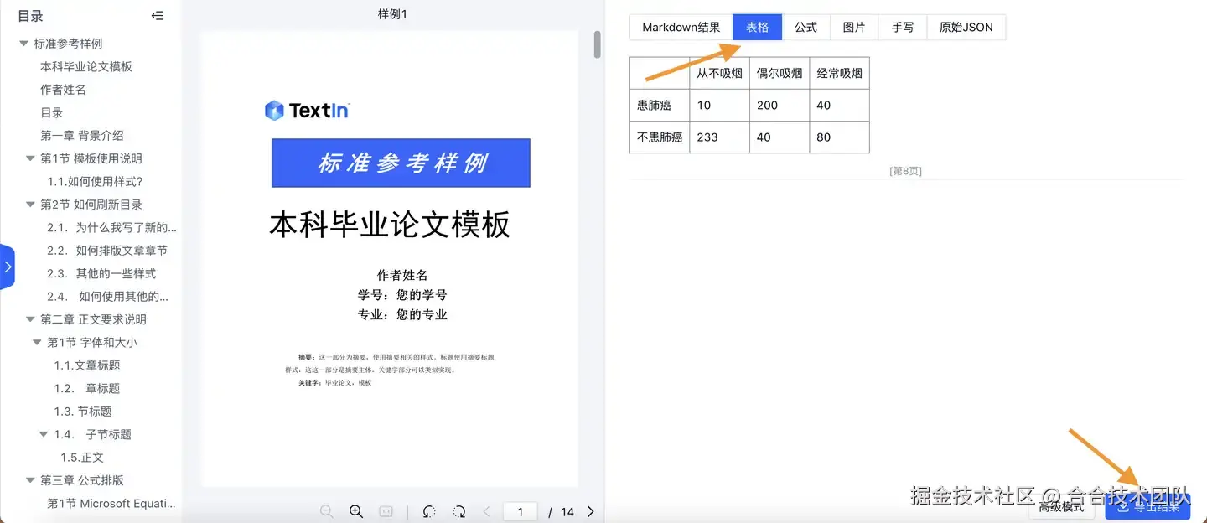Jump to 本科毕业论文模板 in outline
The width and height of the screenshot is (1207, 523).
(86, 66)
